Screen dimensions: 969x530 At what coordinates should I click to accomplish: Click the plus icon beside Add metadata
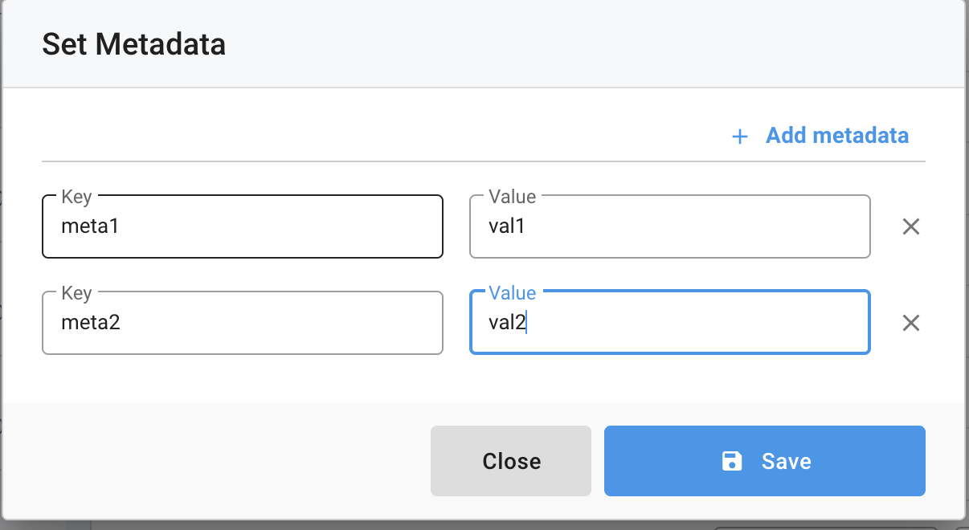coord(739,137)
